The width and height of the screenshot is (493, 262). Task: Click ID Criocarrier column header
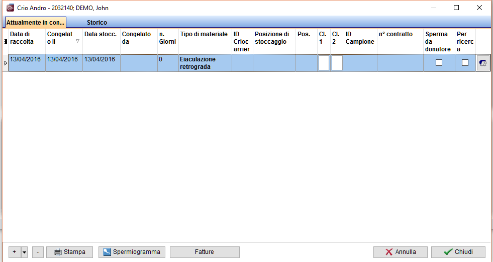coord(242,42)
